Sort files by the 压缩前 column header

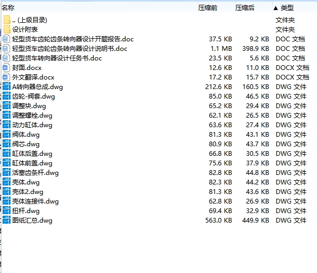pos(208,7)
